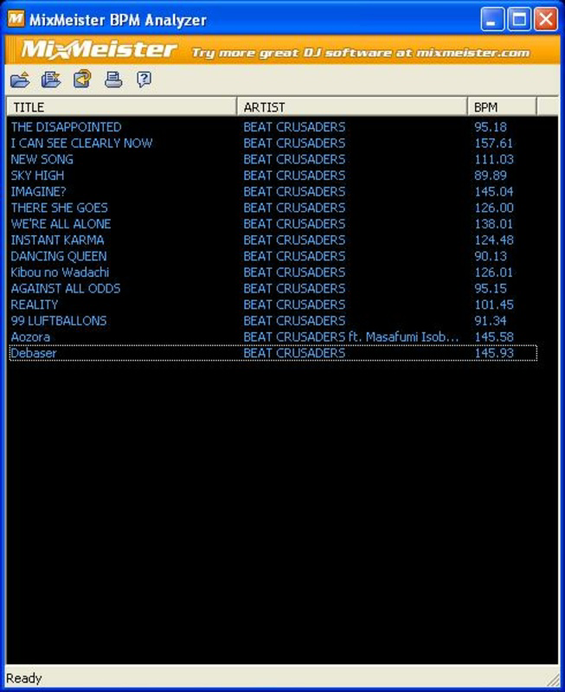Select the WE'RE ALL ALONE track

tap(61, 224)
